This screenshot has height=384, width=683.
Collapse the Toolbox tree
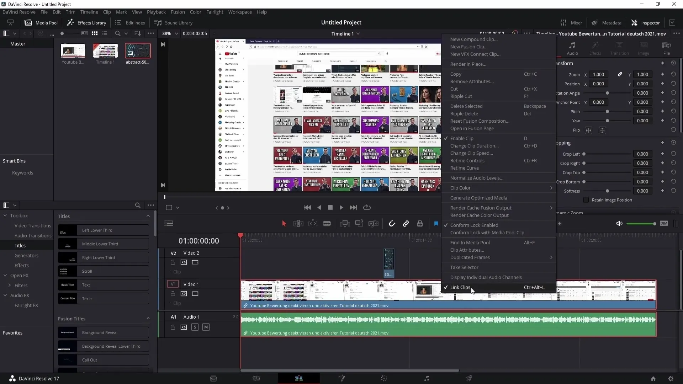click(x=5, y=216)
